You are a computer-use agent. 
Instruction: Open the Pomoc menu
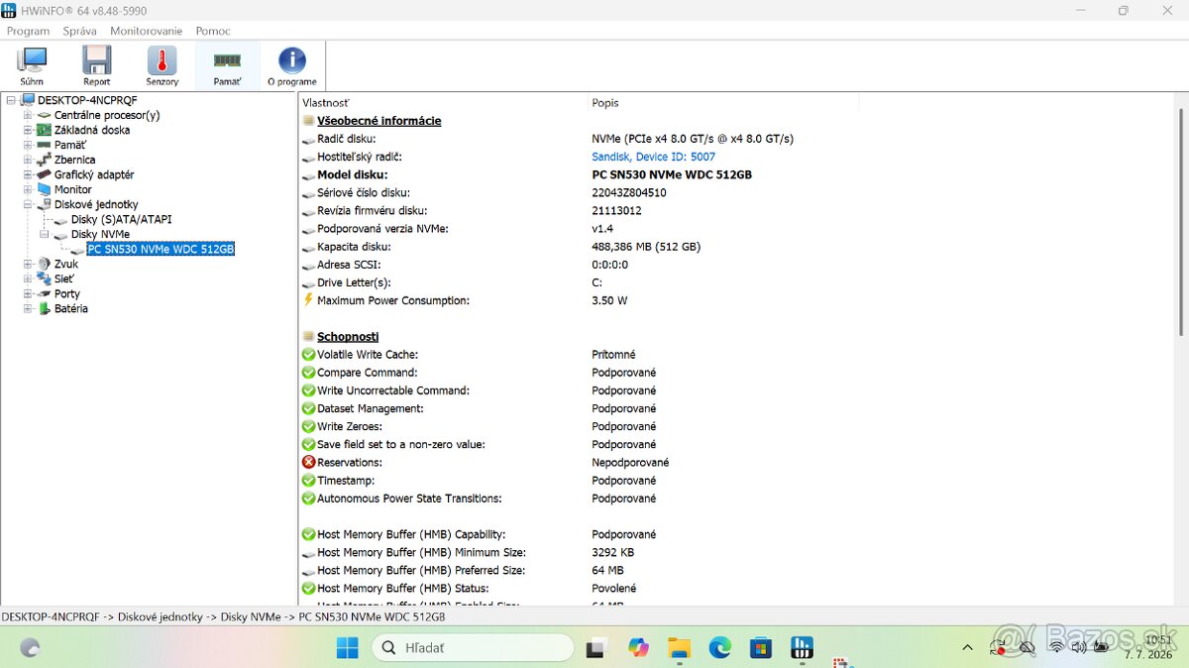213,31
